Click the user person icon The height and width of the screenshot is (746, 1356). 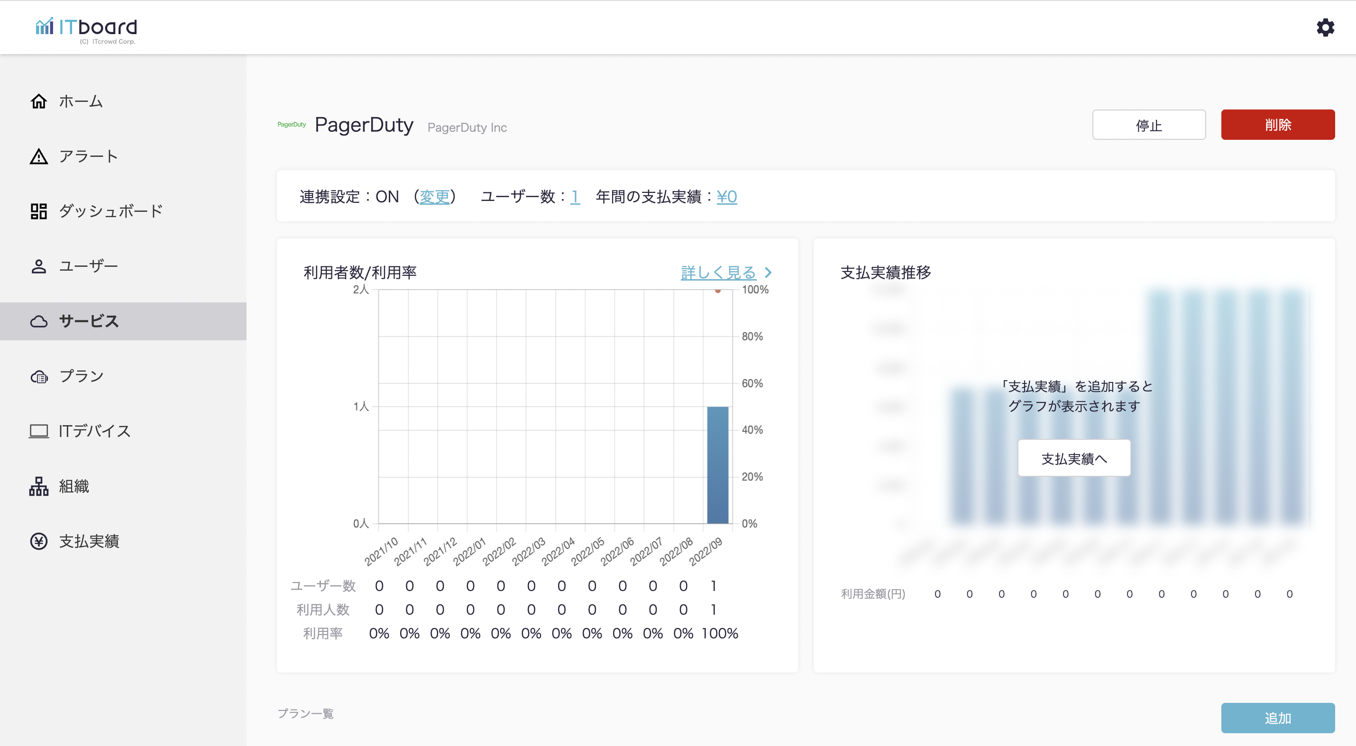click(38, 266)
